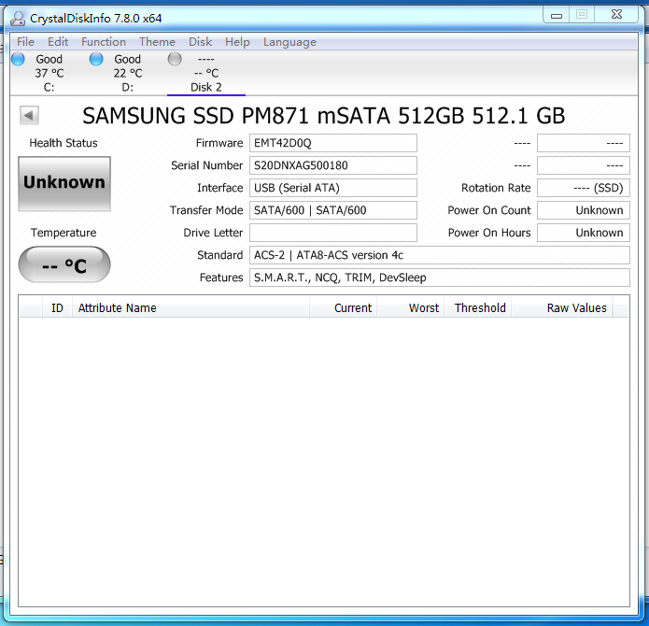Click the gray status orb for Disk 2
Image resolution: width=649 pixels, height=626 pixels.
point(175,59)
